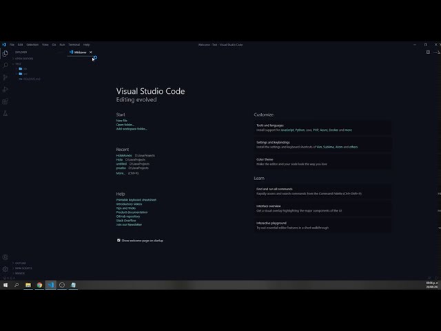Open recent project Hola
This screenshot has width=441, height=331.
[x=119, y=159]
